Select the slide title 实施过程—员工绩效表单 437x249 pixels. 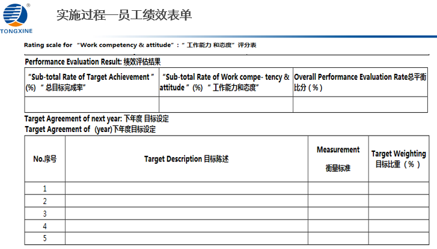[124, 16]
